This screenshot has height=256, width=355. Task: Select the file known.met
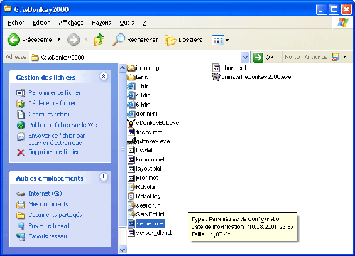click(x=146, y=159)
